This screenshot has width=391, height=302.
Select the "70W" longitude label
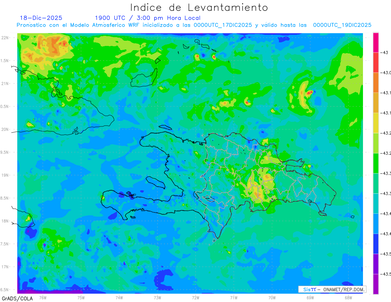(272, 297)
